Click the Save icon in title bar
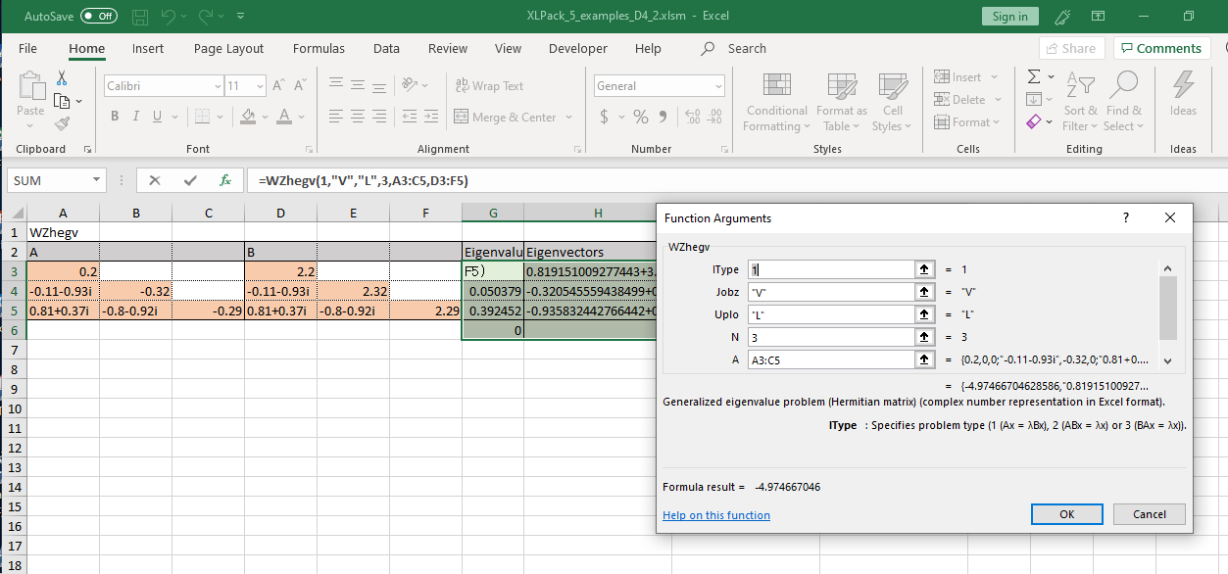This screenshot has width=1228, height=574. click(140, 17)
